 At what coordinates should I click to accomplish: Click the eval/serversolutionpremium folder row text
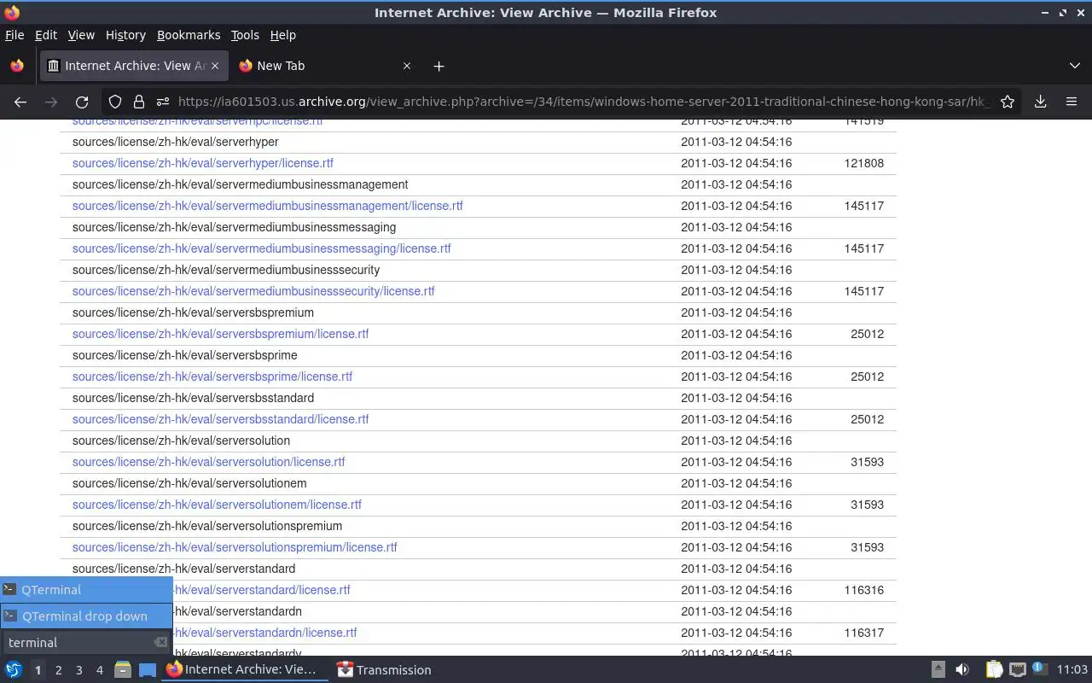pyautogui.click(x=207, y=526)
